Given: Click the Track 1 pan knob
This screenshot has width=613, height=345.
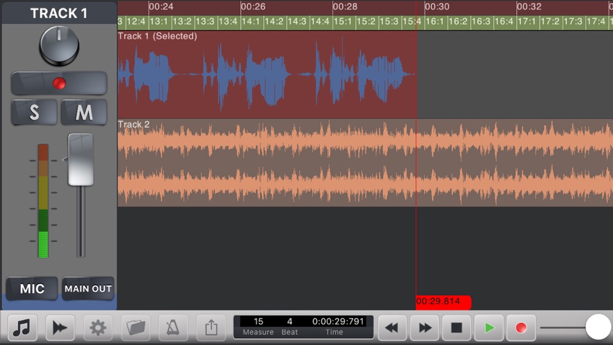Looking at the screenshot, I should tap(59, 46).
